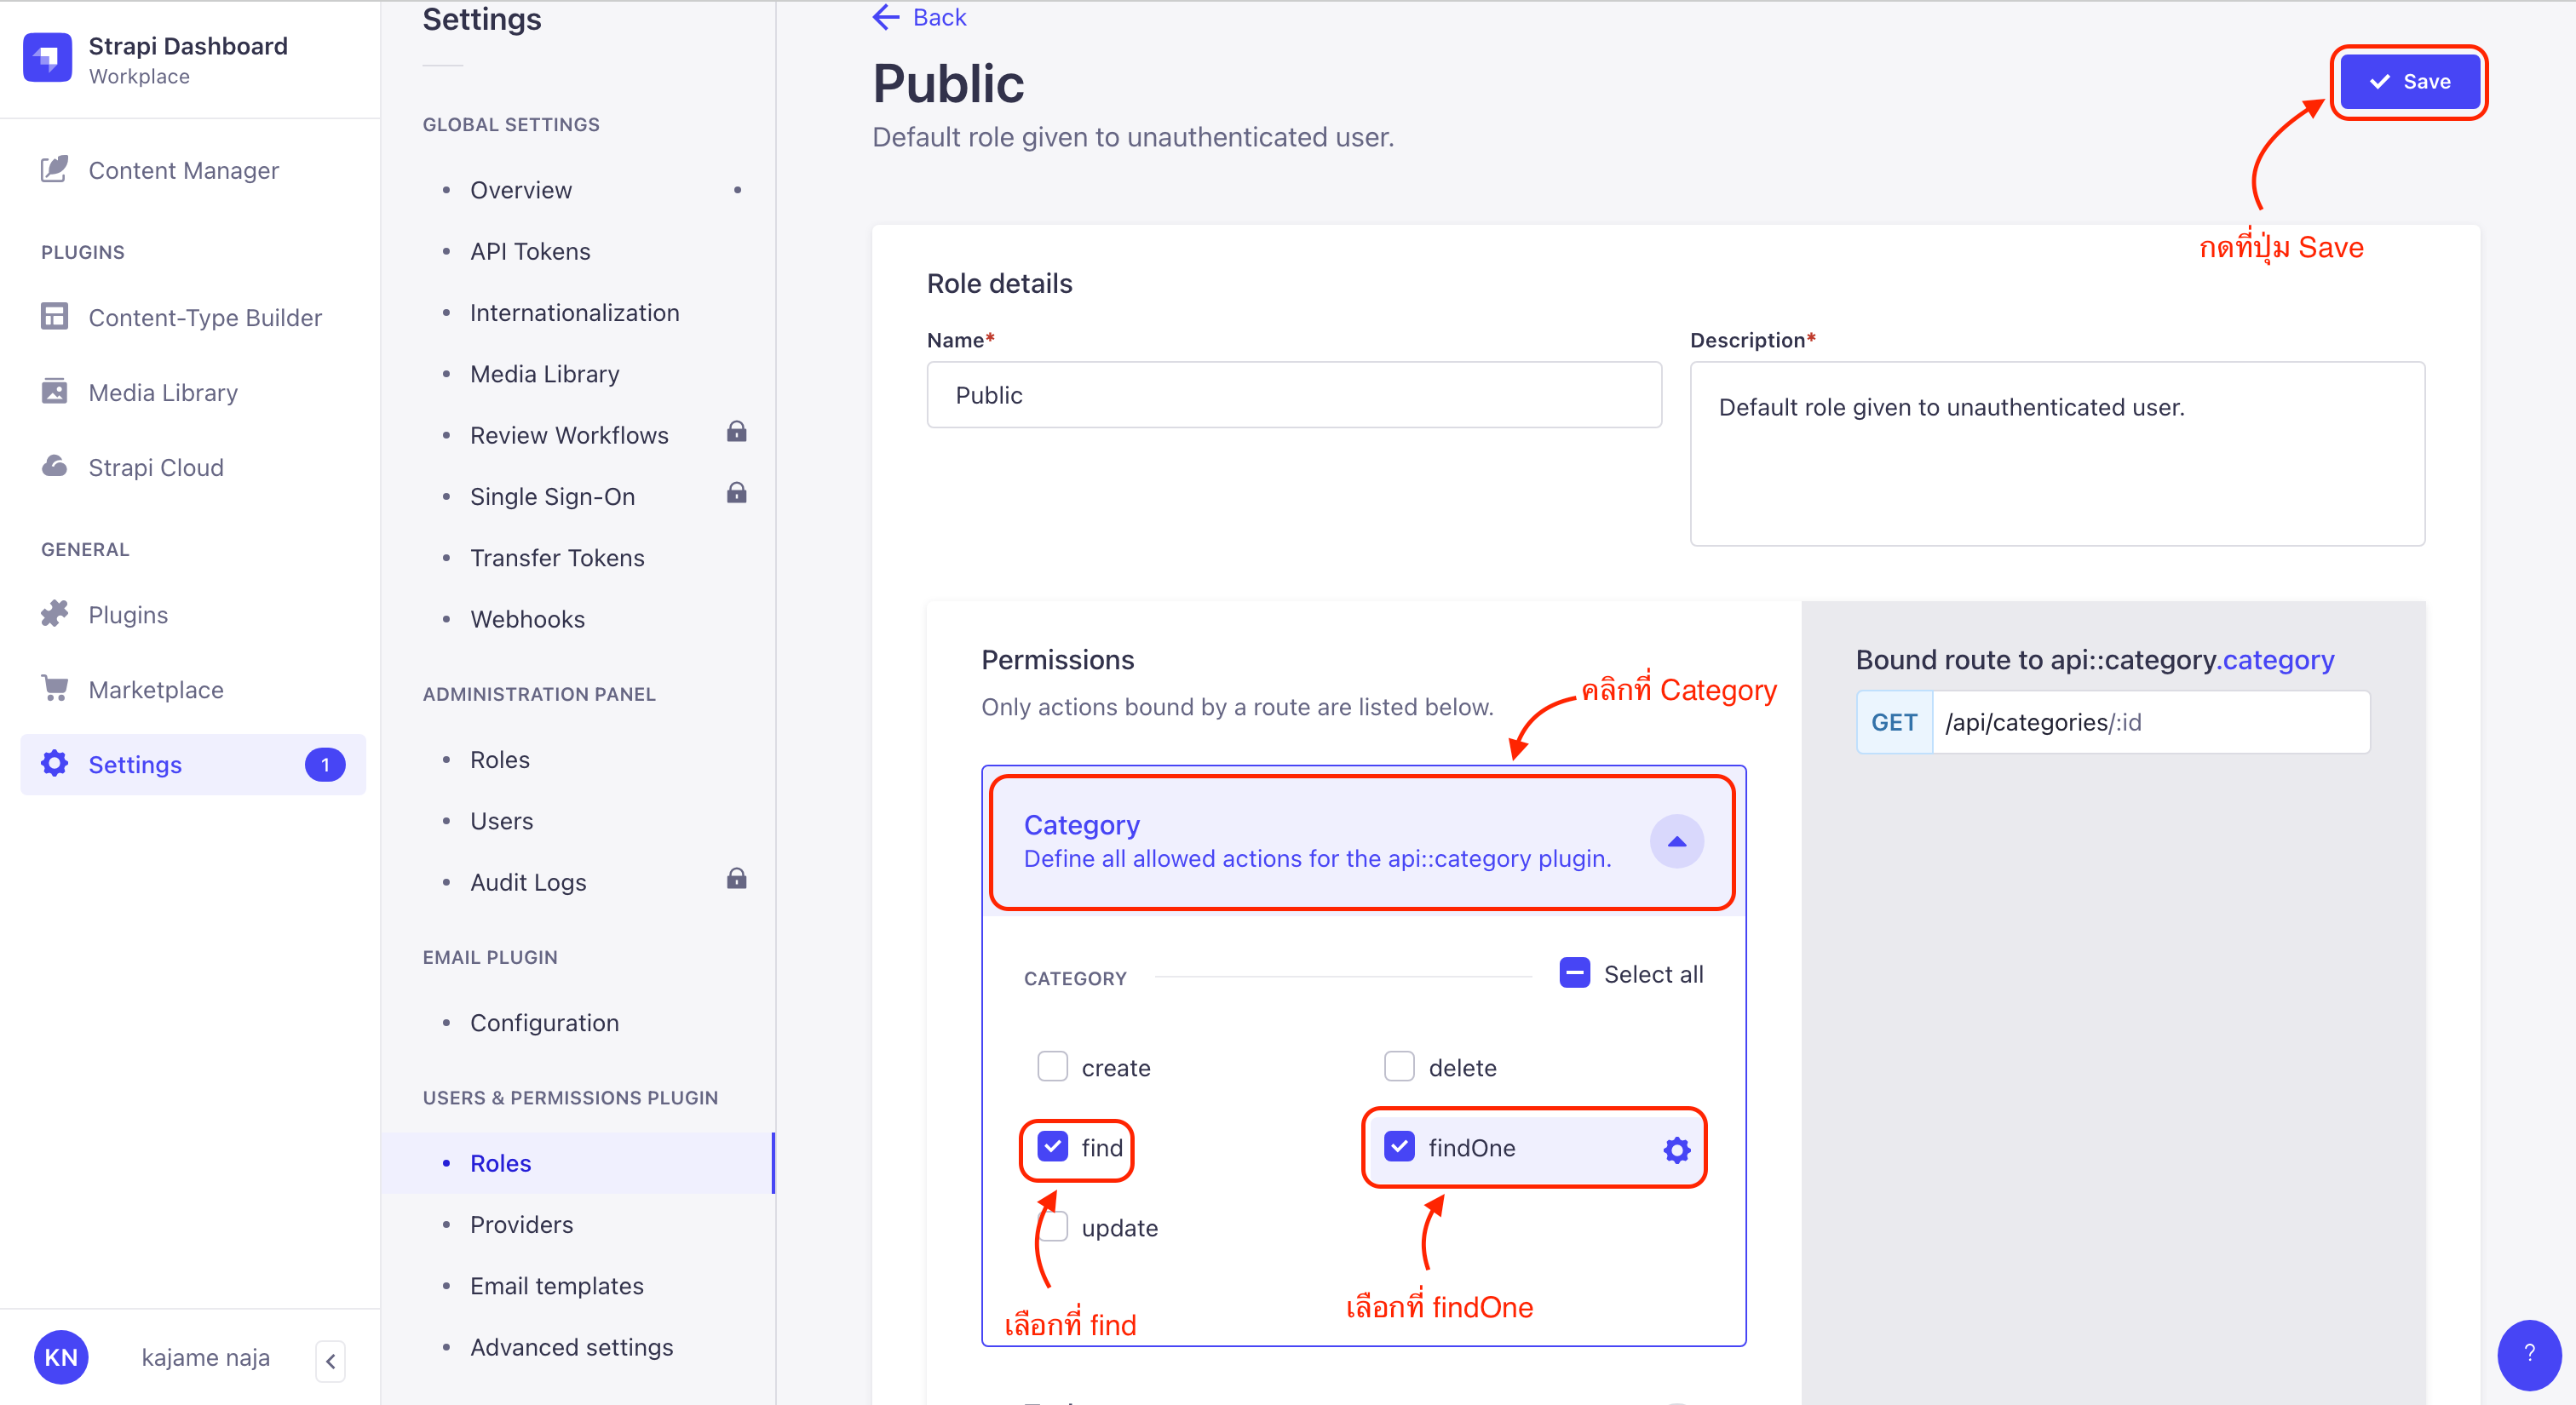The image size is (2576, 1405).
Task: Open Administration Panel Users
Action: (x=501, y=820)
